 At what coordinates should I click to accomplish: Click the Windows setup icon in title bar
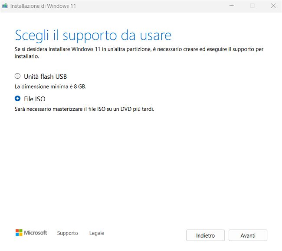5,6
